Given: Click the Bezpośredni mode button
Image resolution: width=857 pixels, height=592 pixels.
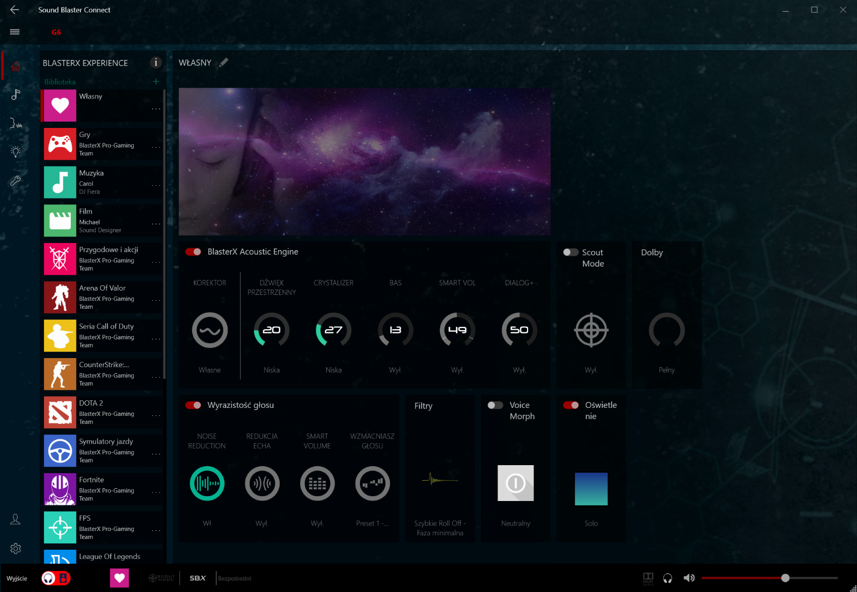Looking at the screenshot, I should [x=235, y=579].
